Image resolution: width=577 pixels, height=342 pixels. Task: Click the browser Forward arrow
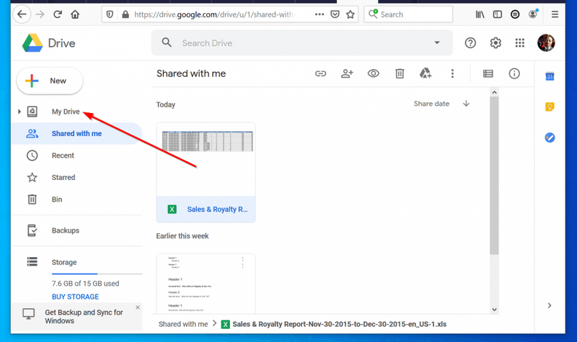click(40, 14)
